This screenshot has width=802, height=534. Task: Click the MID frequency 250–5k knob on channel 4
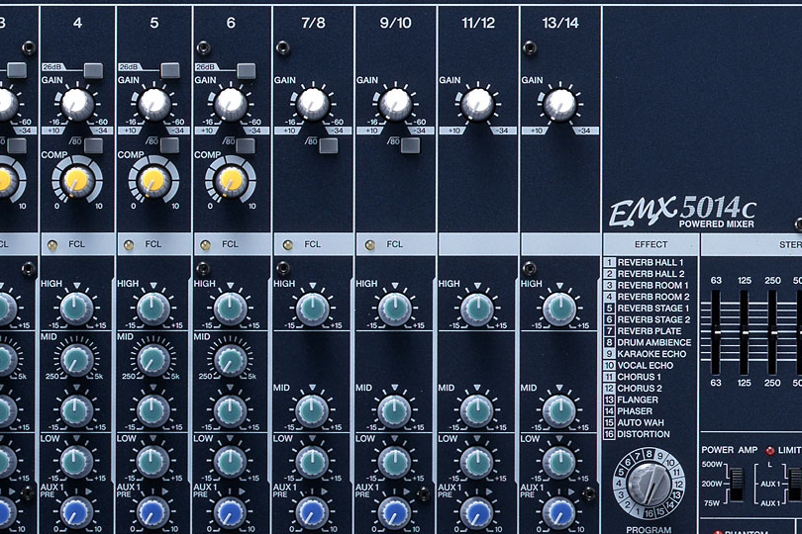(x=76, y=360)
